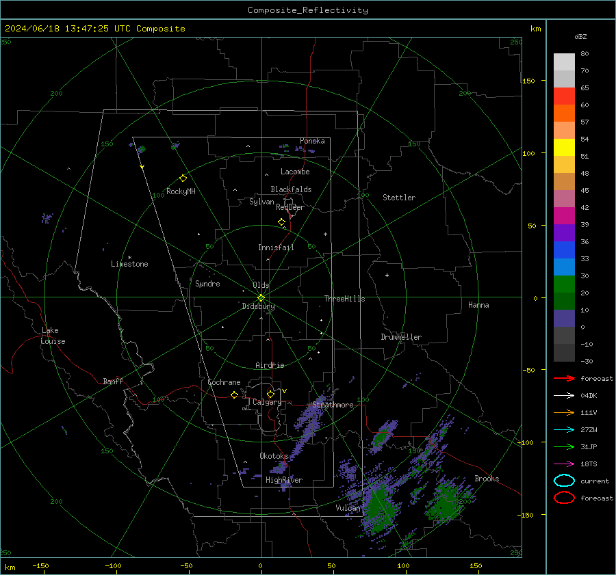Viewport: 616px width, 575px height.
Task: Click the RockyMH label on map
Action: tap(181, 191)
